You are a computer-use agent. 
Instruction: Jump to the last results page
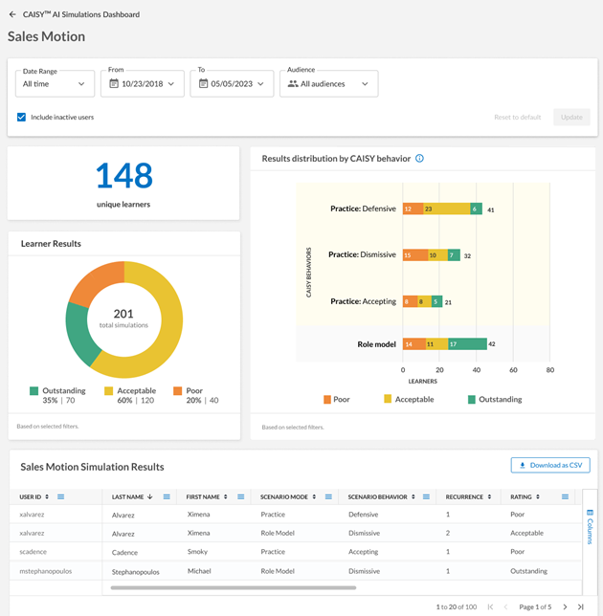coord(581,607)
